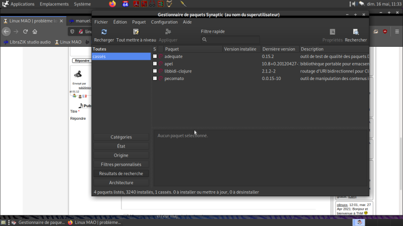Click the Propriétés toolbar icon
The image size is (403, 226).
click(x=332, y=32)
